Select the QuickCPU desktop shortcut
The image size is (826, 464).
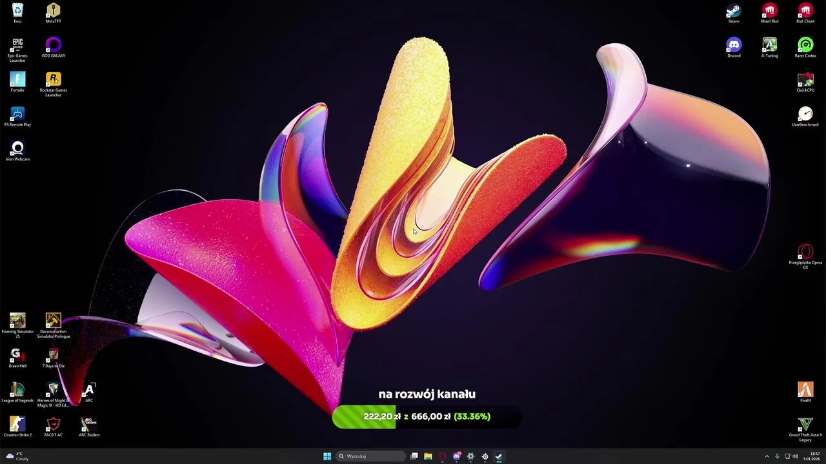(x=805, y=82)
